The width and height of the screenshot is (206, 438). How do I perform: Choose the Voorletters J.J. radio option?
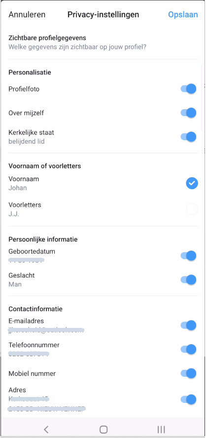192,209
